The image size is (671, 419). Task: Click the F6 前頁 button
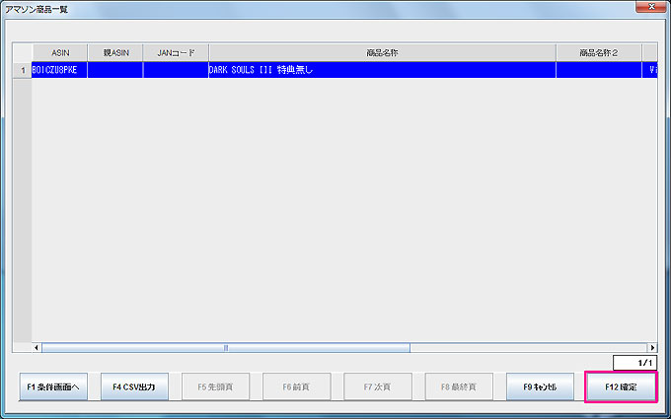tap(297, 386)
